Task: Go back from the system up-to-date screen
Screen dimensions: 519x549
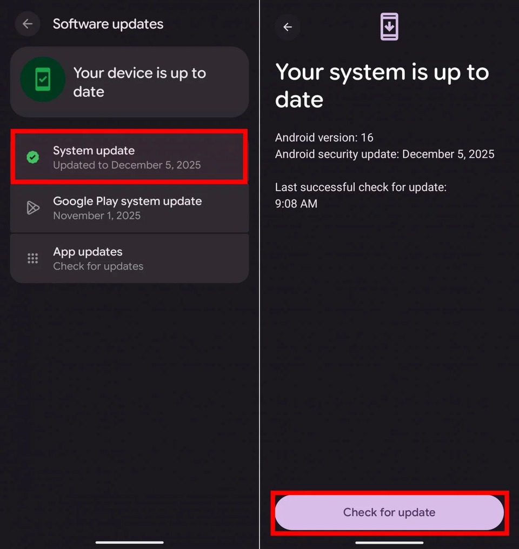Action: [x=288, y=27]
